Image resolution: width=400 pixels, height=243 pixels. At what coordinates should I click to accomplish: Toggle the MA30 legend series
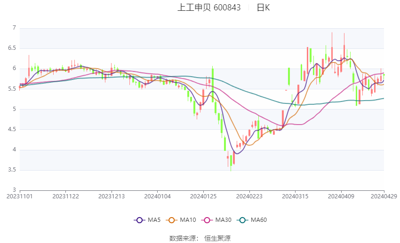click(x=216, y=220)
